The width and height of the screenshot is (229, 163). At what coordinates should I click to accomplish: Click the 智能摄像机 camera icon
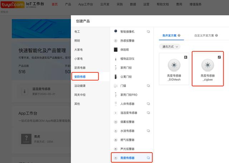click(116, 31)
